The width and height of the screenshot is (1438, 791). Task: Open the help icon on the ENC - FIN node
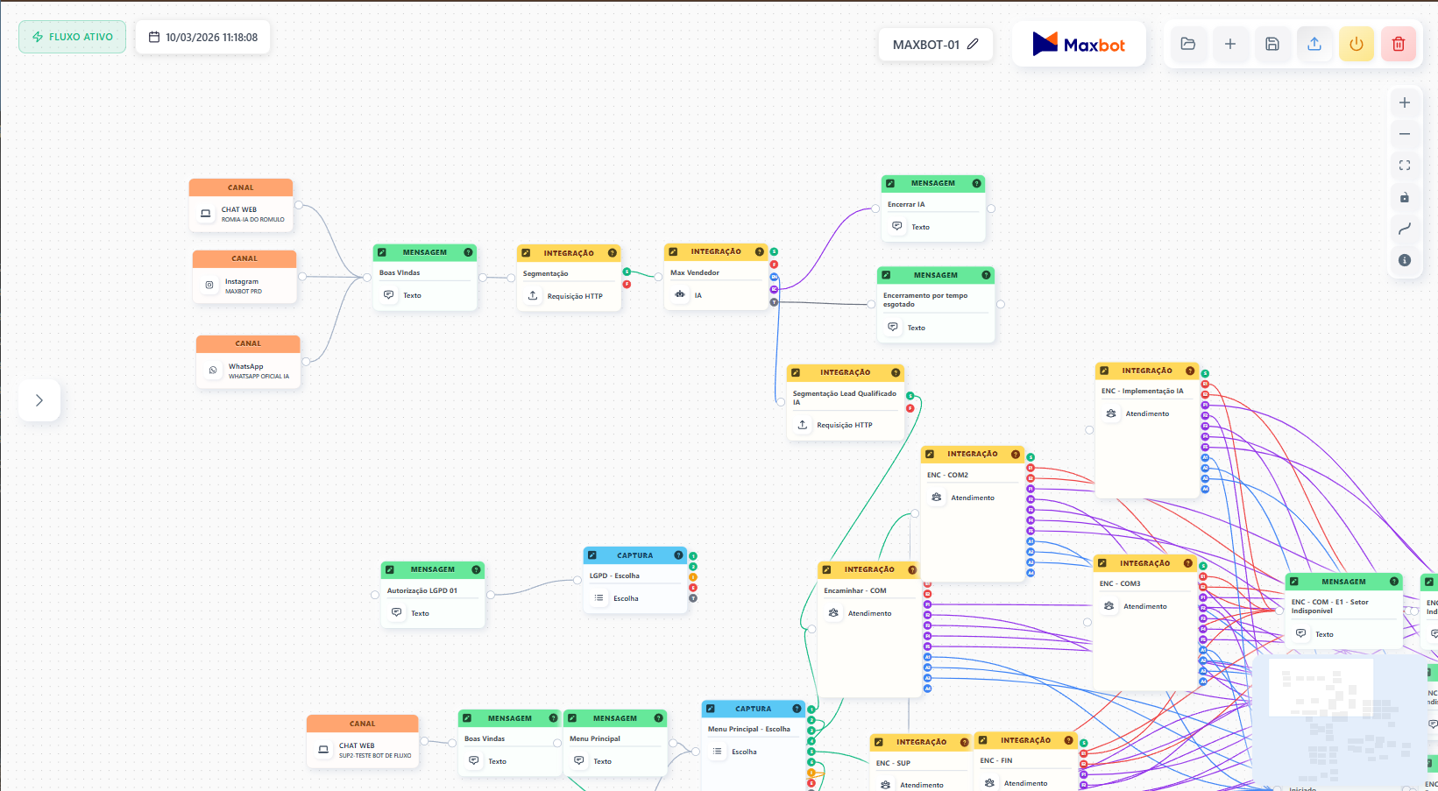(1068, 740)
